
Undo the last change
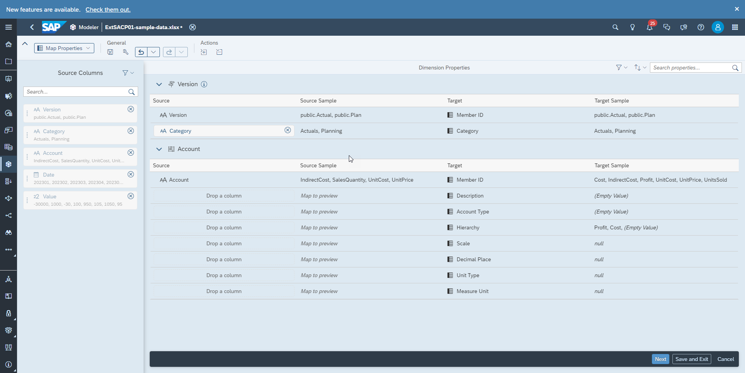coord(140,52)
